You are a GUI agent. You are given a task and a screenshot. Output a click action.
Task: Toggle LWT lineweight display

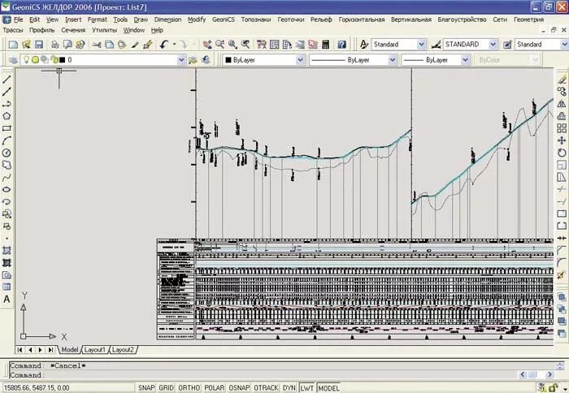point(306,387)
